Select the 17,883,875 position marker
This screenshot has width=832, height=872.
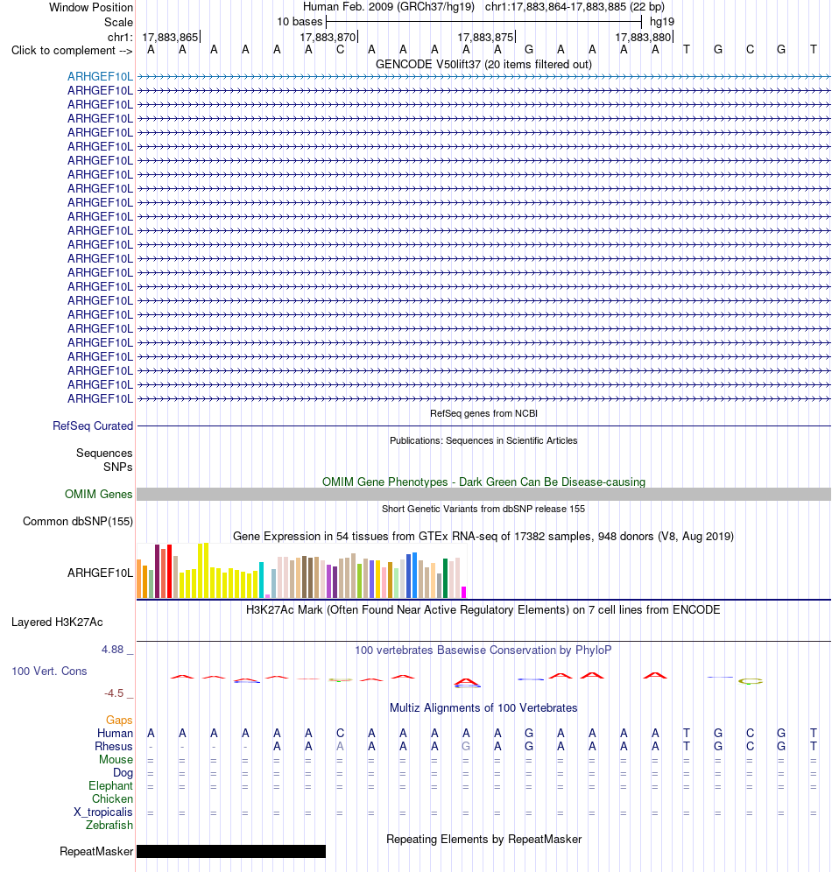click(x=485, y=38)
